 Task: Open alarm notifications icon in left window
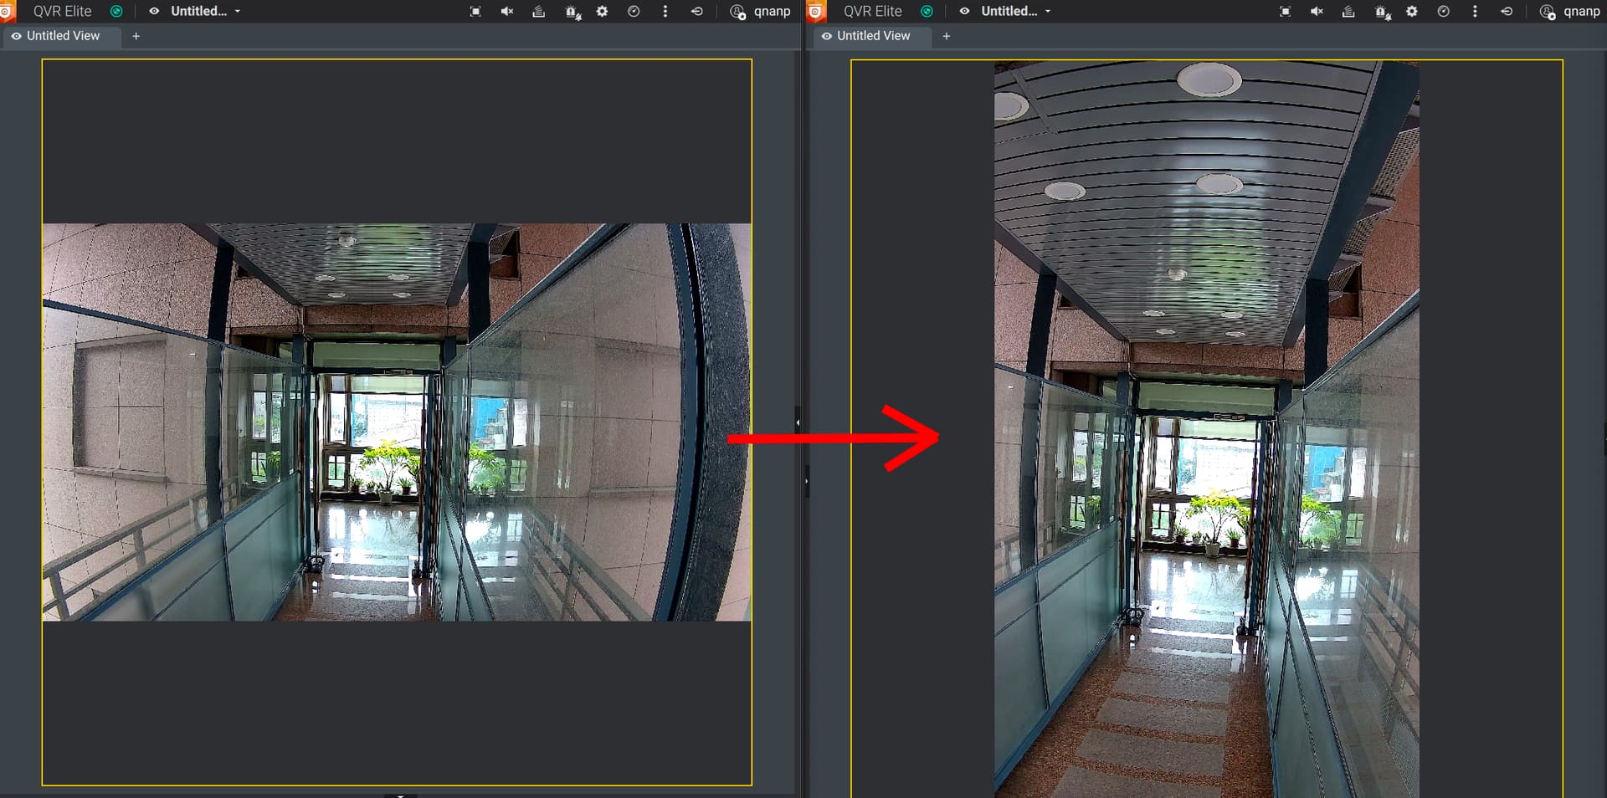coord(572,13)
